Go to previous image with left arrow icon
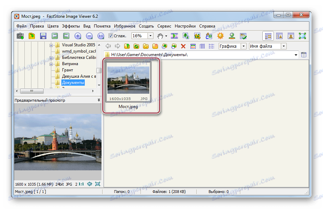 click(x=54, y=36)
